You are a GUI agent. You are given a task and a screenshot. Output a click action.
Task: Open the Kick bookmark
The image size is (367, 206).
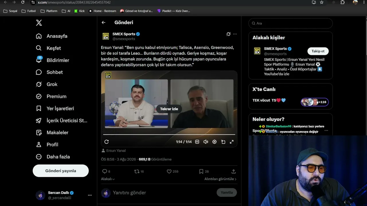[x=79, y=11]
